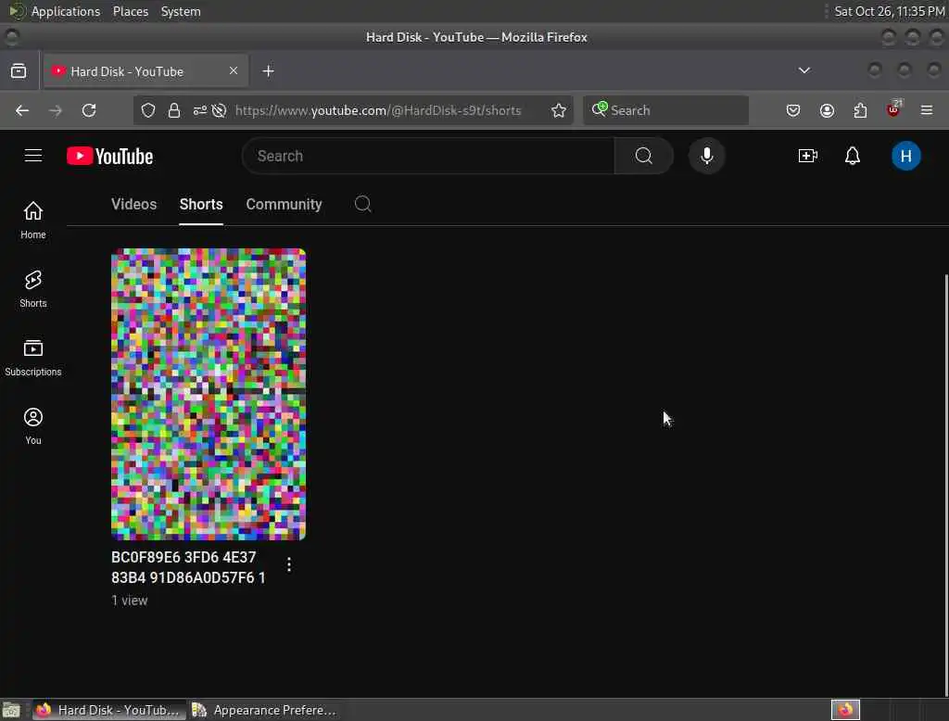Open Firefox account icon
The image size is (949, 721).
tap(827, 110)
